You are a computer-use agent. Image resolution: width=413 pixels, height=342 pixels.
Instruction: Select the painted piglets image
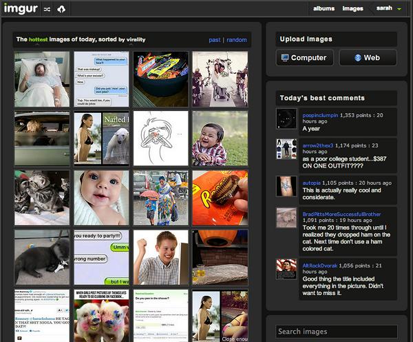click(101, 317)
